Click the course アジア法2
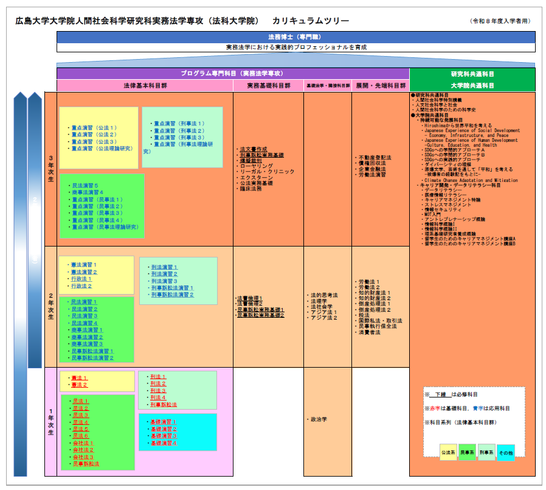This screenshot has width=546, height=490. pyautogui.click(x=324, y=318)
